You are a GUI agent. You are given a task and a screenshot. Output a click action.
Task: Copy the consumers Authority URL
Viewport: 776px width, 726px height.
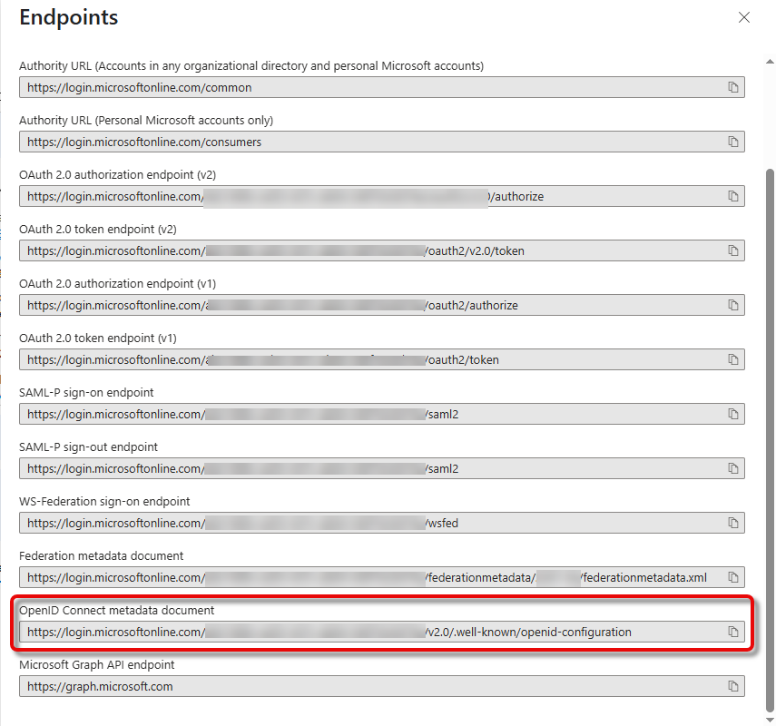[x=732, y=142]
